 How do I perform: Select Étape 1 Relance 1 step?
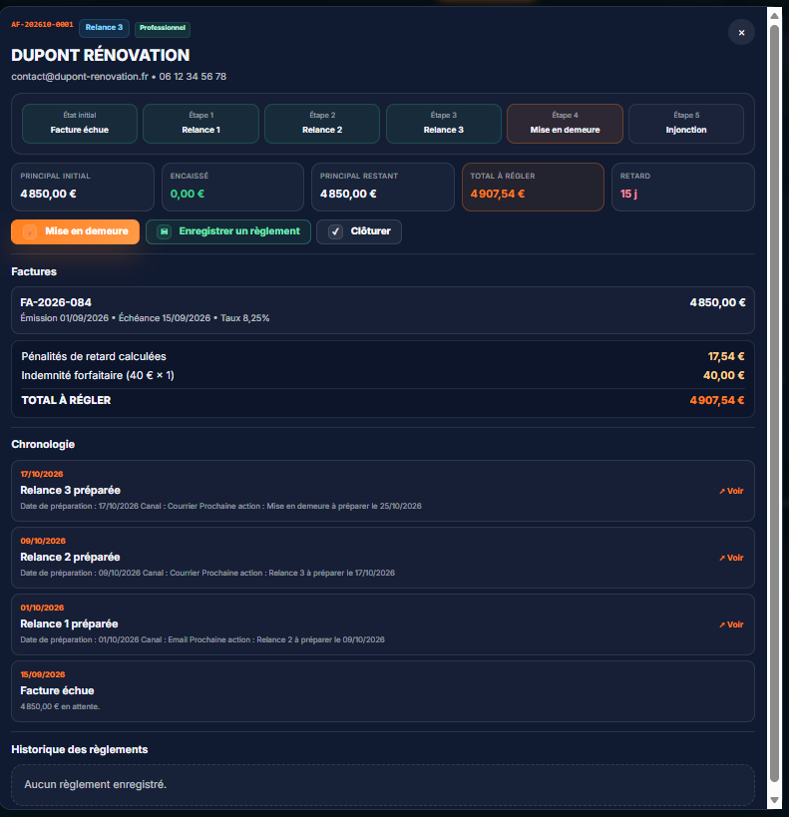pos(201,124)
